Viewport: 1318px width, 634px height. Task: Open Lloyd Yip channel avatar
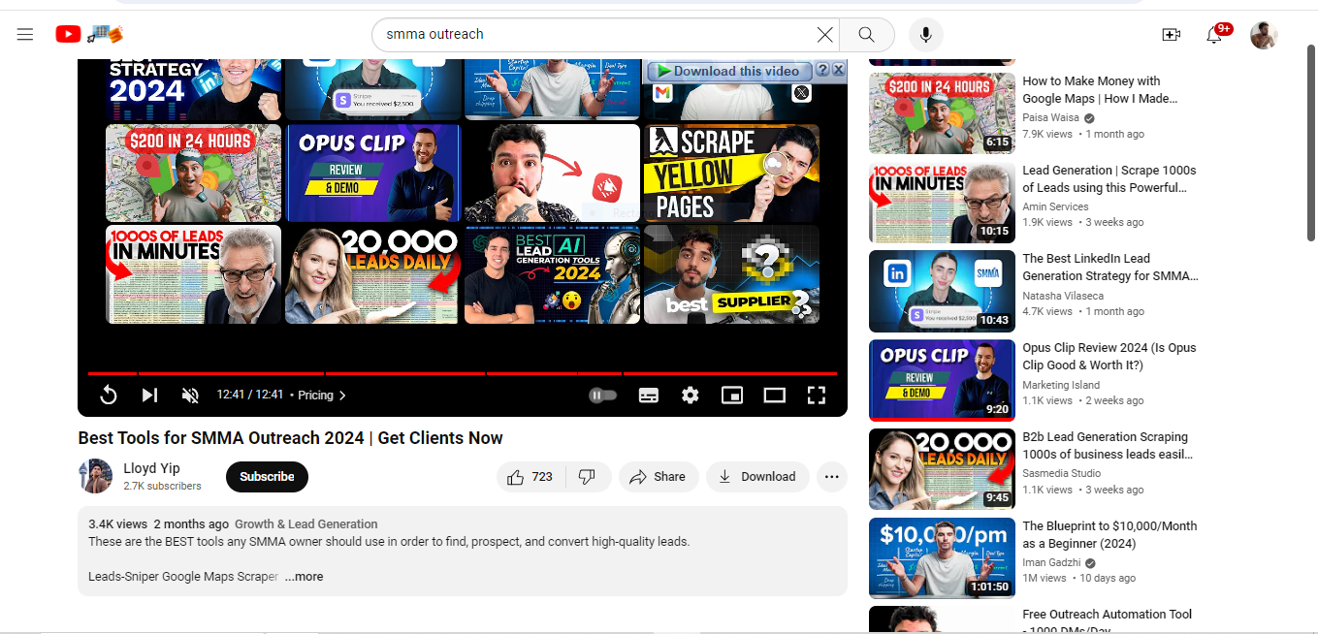(95, 476)
